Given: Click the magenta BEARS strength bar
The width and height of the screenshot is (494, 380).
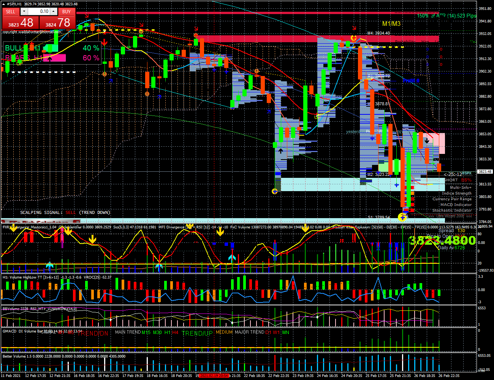Looking at the screenshot, I should (x=54, y=58).
